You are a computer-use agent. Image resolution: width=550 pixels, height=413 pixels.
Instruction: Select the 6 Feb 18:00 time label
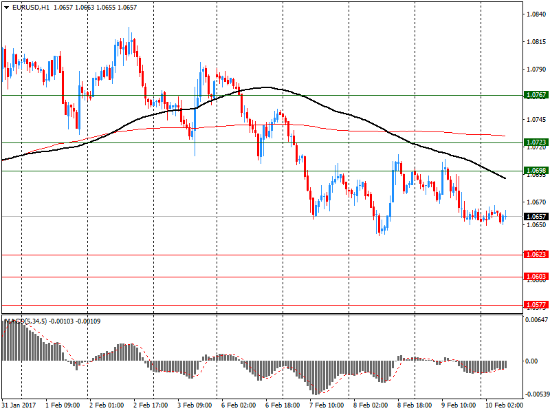(283, 405)
